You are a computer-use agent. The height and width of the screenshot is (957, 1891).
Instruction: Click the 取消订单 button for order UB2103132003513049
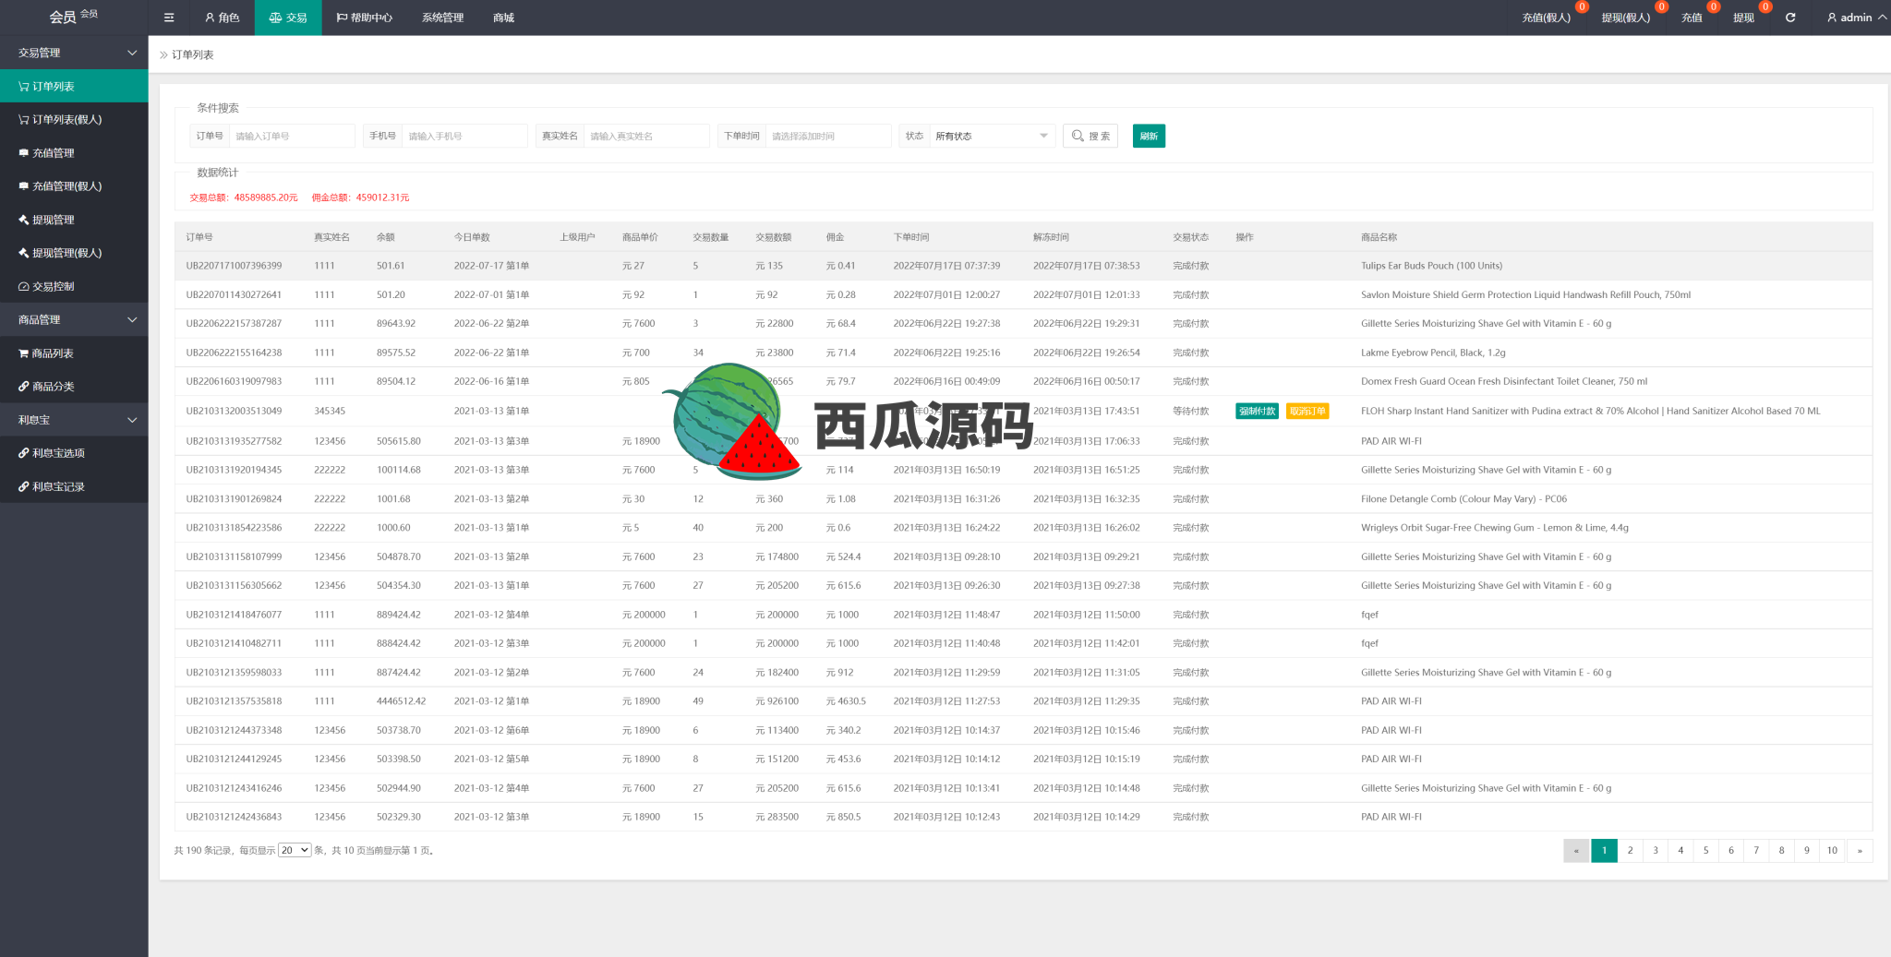point(1307,412)
